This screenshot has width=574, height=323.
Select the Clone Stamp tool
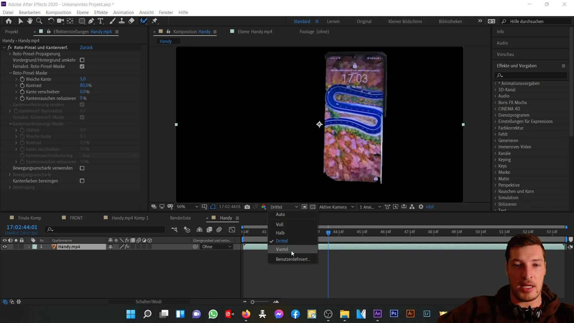pos(122,21)
